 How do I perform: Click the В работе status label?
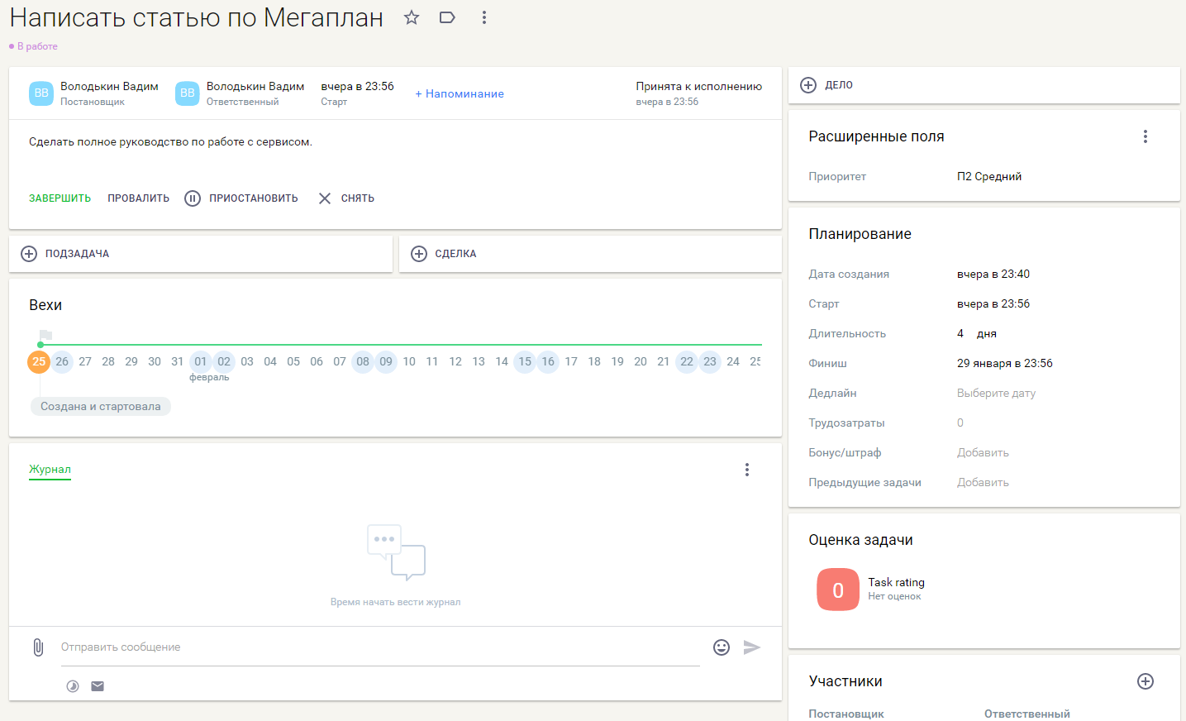coord(37,46)
